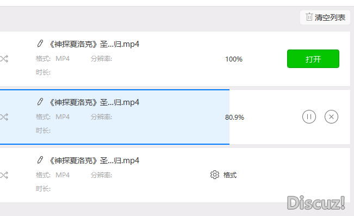Click 分辨率 label on third file row
354x216 pixels.
click(101, 175)
